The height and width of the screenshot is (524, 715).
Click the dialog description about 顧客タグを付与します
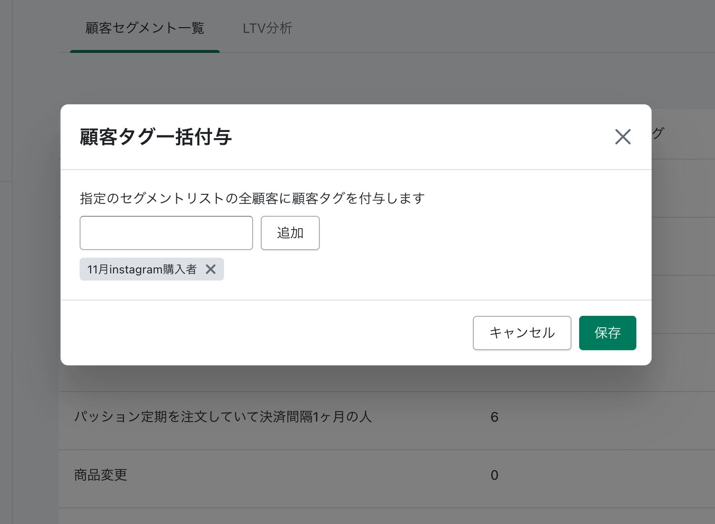252,198
